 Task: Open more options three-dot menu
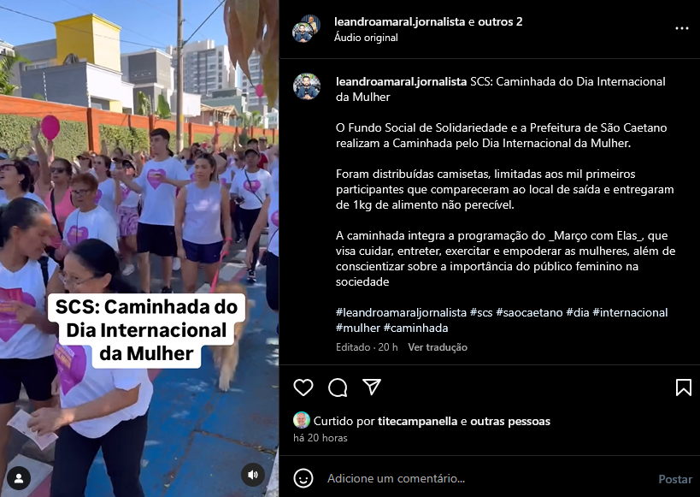pyautogui.click(x=682, y=28)
